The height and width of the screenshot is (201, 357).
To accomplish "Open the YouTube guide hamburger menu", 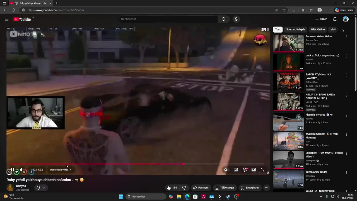I will tap(7, 19).
